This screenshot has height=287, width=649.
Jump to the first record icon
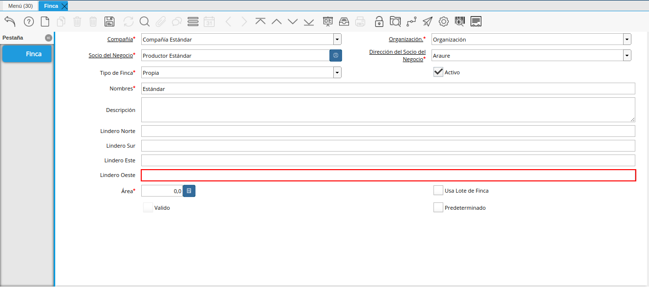pyautogui.click(x=260, y=22)
